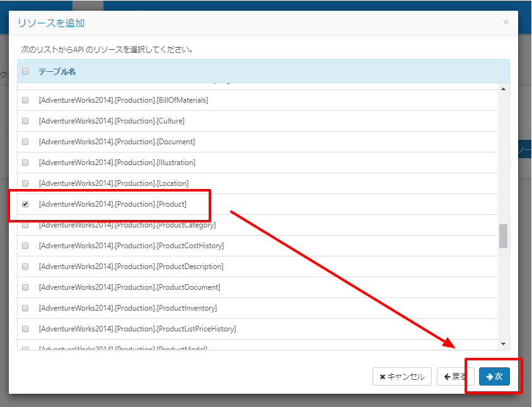Select the [Production].[BillOfMaterials] row text
The image size is (532, 407).
point(124,100)
